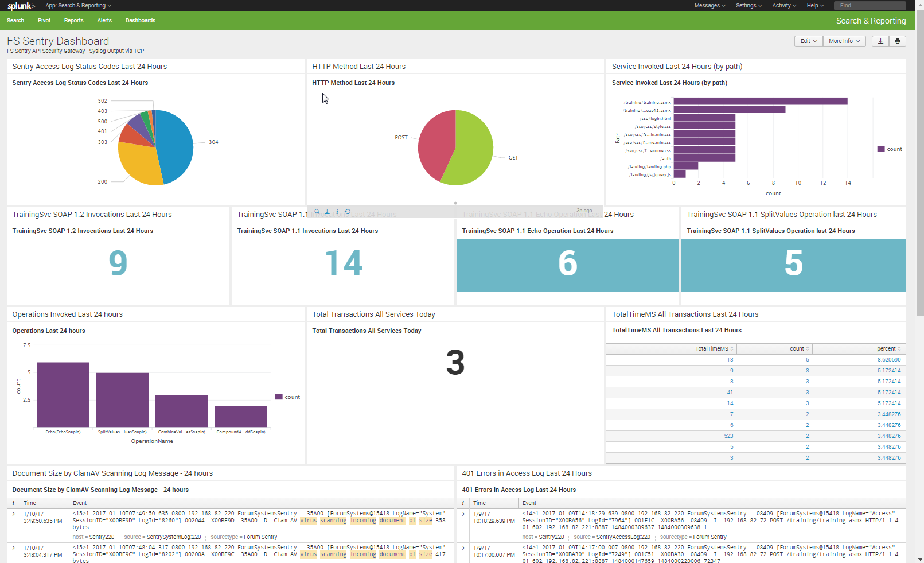Click 'i' column header in 401 Errors table
Image resolution: width=924 pixels, height=563 pixels.
463,503
